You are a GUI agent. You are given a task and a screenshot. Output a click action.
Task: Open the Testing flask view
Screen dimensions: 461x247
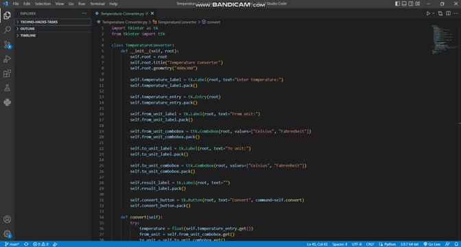pos(8,88)
